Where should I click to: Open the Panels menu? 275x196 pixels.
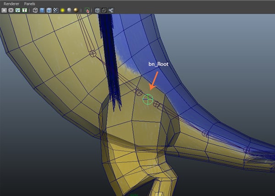point(29,3)
